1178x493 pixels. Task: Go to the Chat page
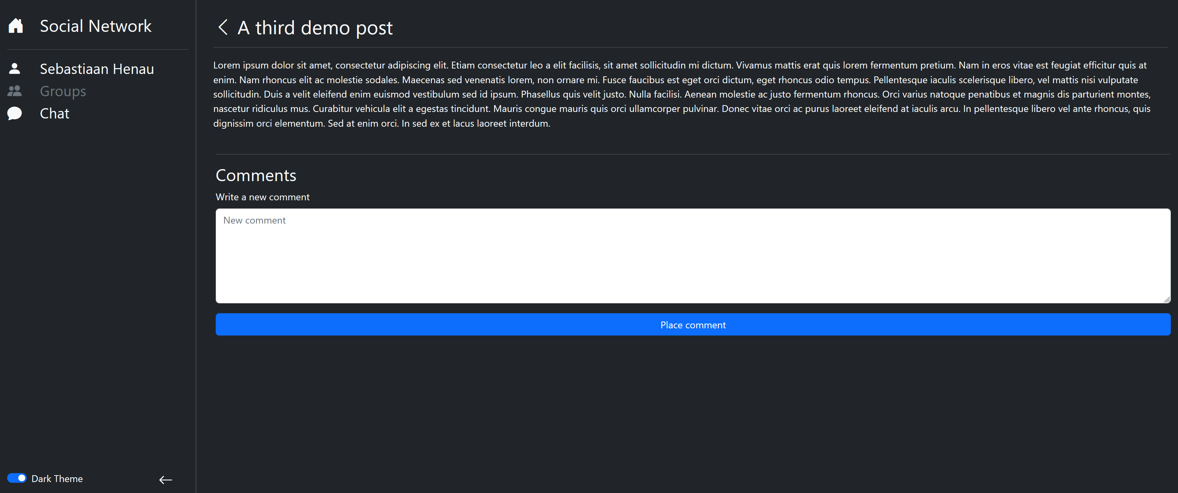54,113
